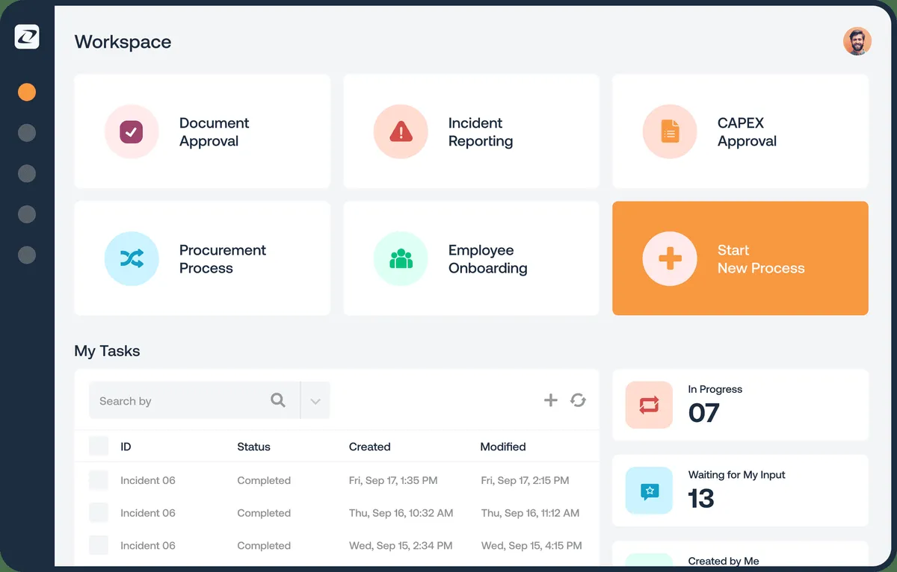Screen dimensions: 897x572
Task: Click the plus icon on Start New Process
Action: [670, 259]
